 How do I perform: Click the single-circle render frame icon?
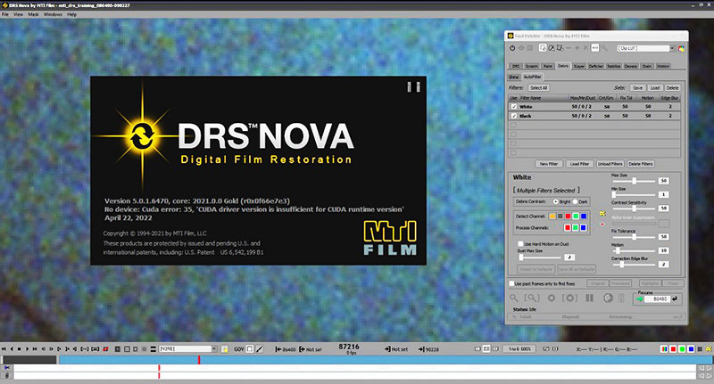coord(552,298)
